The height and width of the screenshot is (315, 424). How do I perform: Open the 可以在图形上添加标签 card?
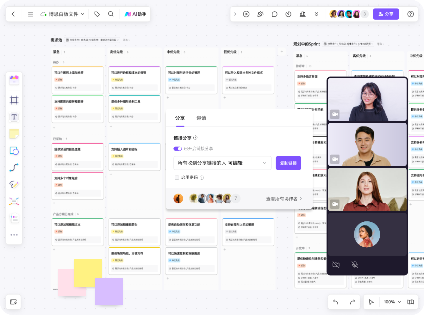click(78, 80)
